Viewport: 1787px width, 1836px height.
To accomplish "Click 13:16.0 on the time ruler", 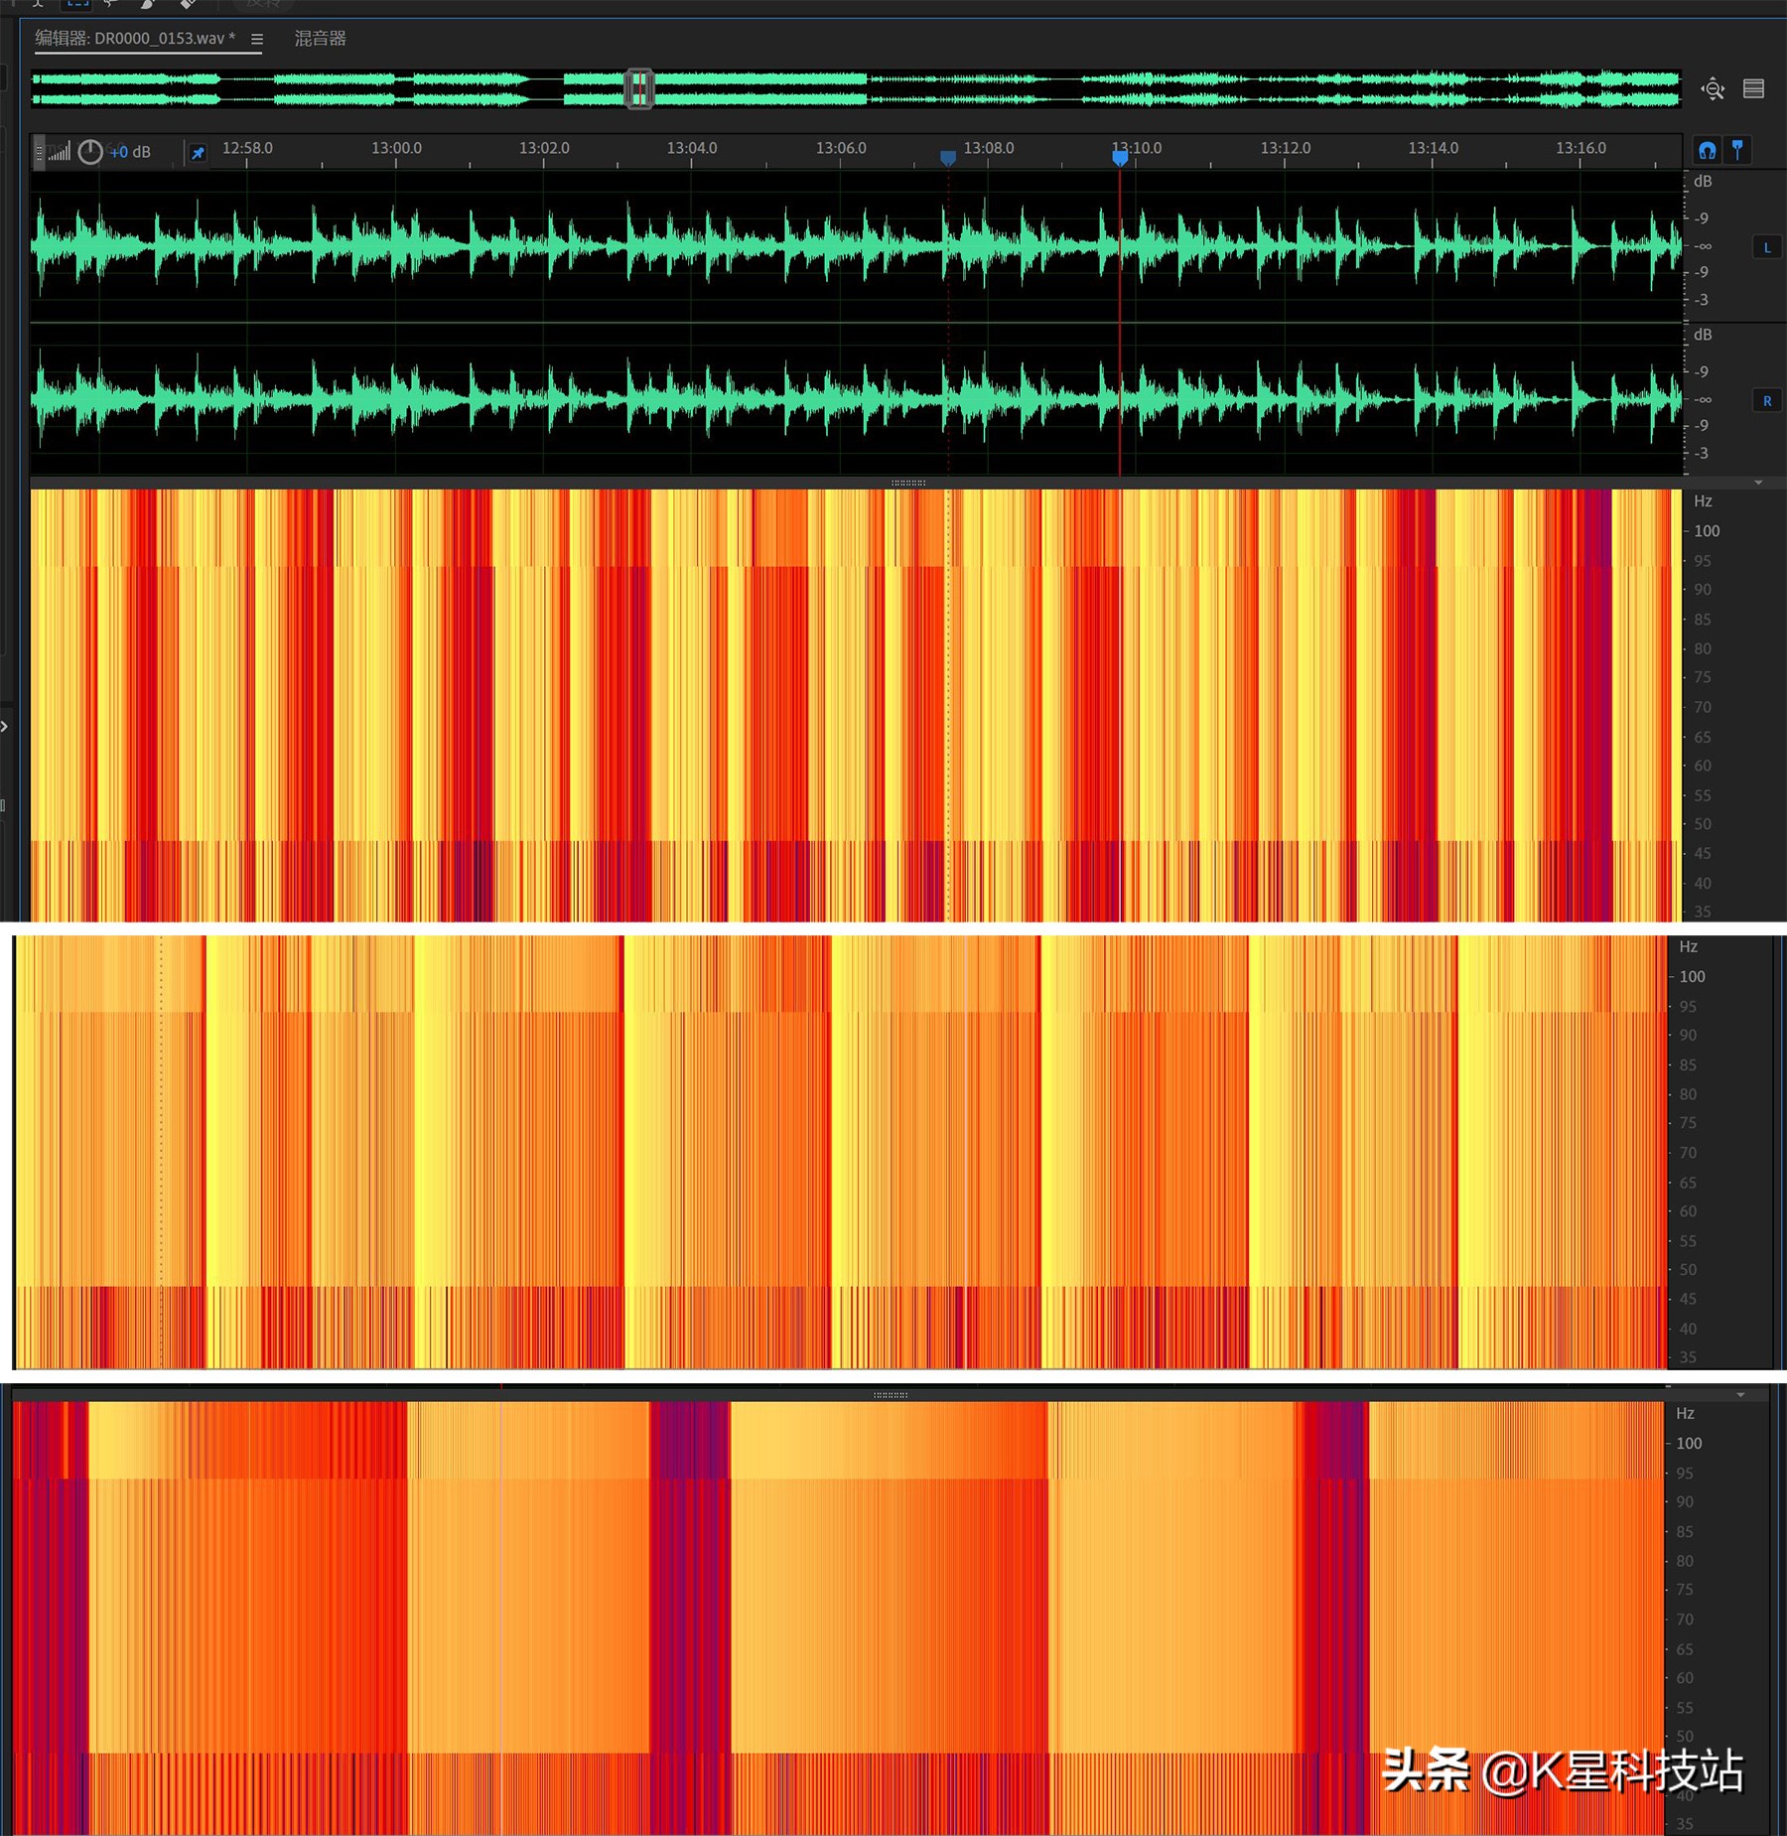I will point(1581,148).
